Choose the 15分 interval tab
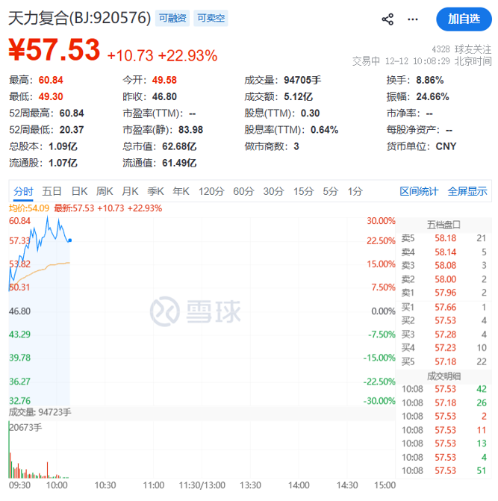Image resolution: width=498 pixels, height=501 pixels. click(x=303, y=191)
